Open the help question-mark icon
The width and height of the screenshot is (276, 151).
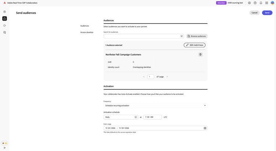[x=255, y=3]
